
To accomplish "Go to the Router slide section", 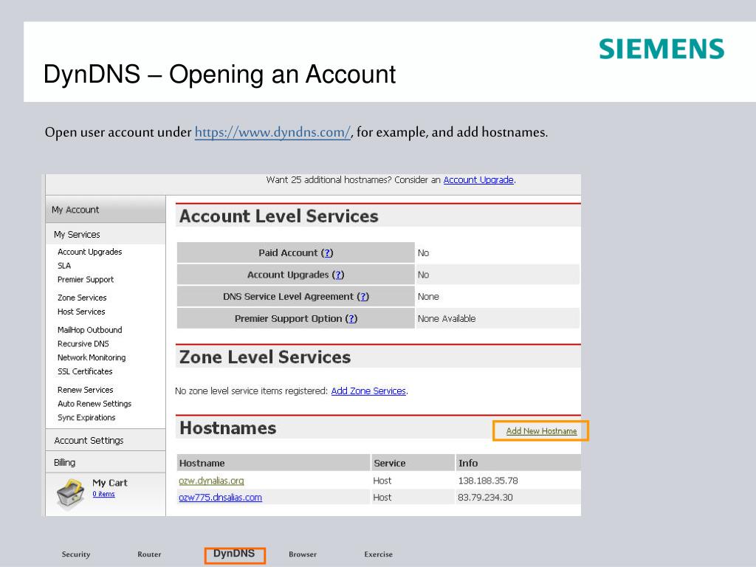I will (x=149, y=554).
